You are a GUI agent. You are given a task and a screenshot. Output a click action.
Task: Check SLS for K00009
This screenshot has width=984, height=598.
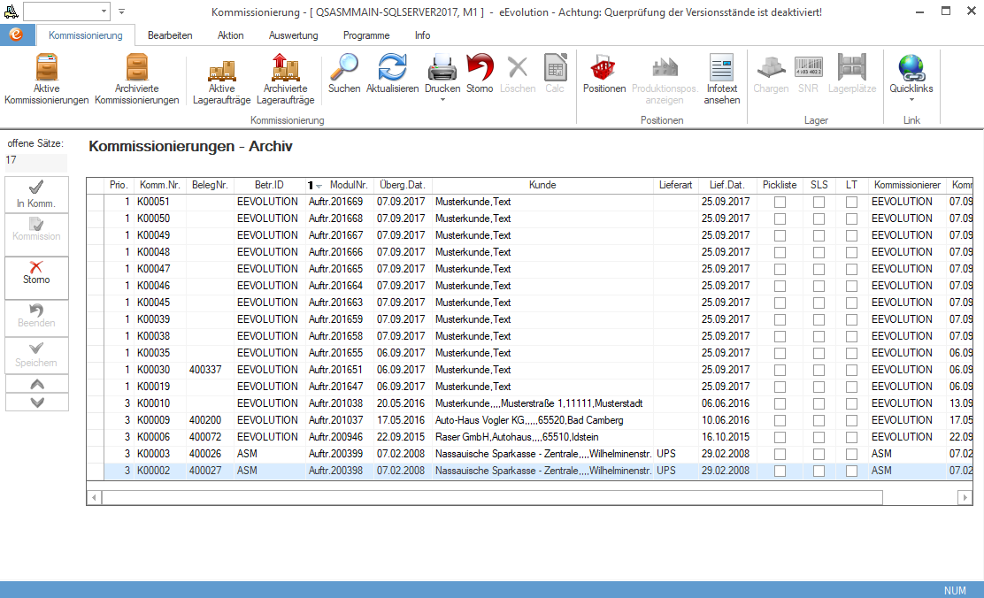point(819,420)
